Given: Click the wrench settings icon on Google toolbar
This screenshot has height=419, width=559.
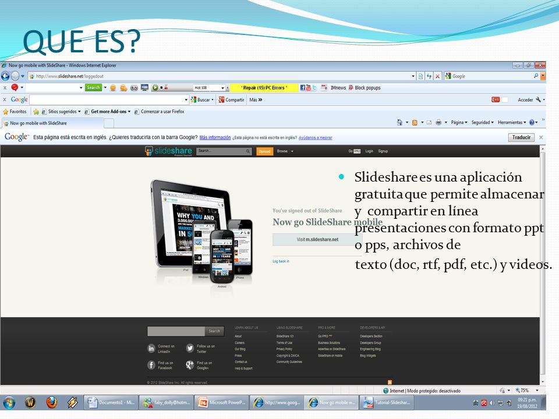Looking at the screenshot, I should pyautogui.click(x=538, y=100).
